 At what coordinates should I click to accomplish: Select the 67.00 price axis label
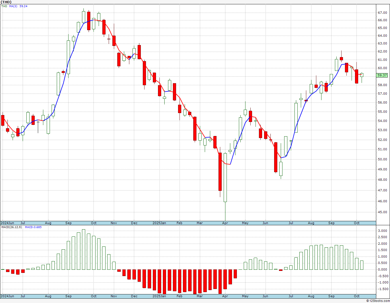[382, 13]
